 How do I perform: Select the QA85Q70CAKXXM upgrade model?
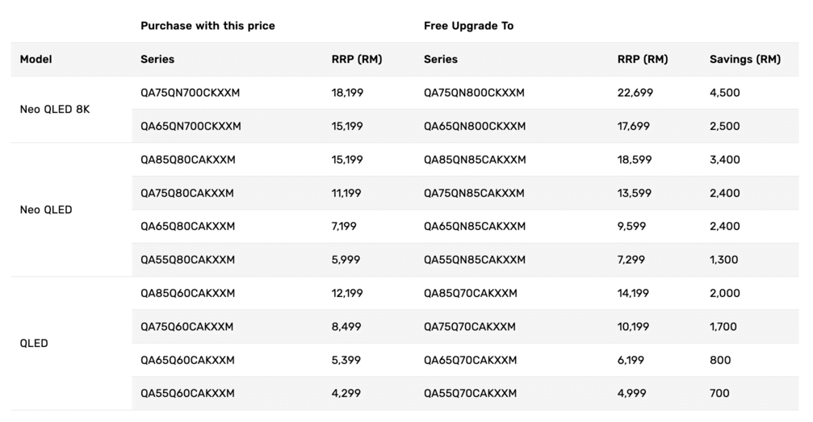[470, 294]
